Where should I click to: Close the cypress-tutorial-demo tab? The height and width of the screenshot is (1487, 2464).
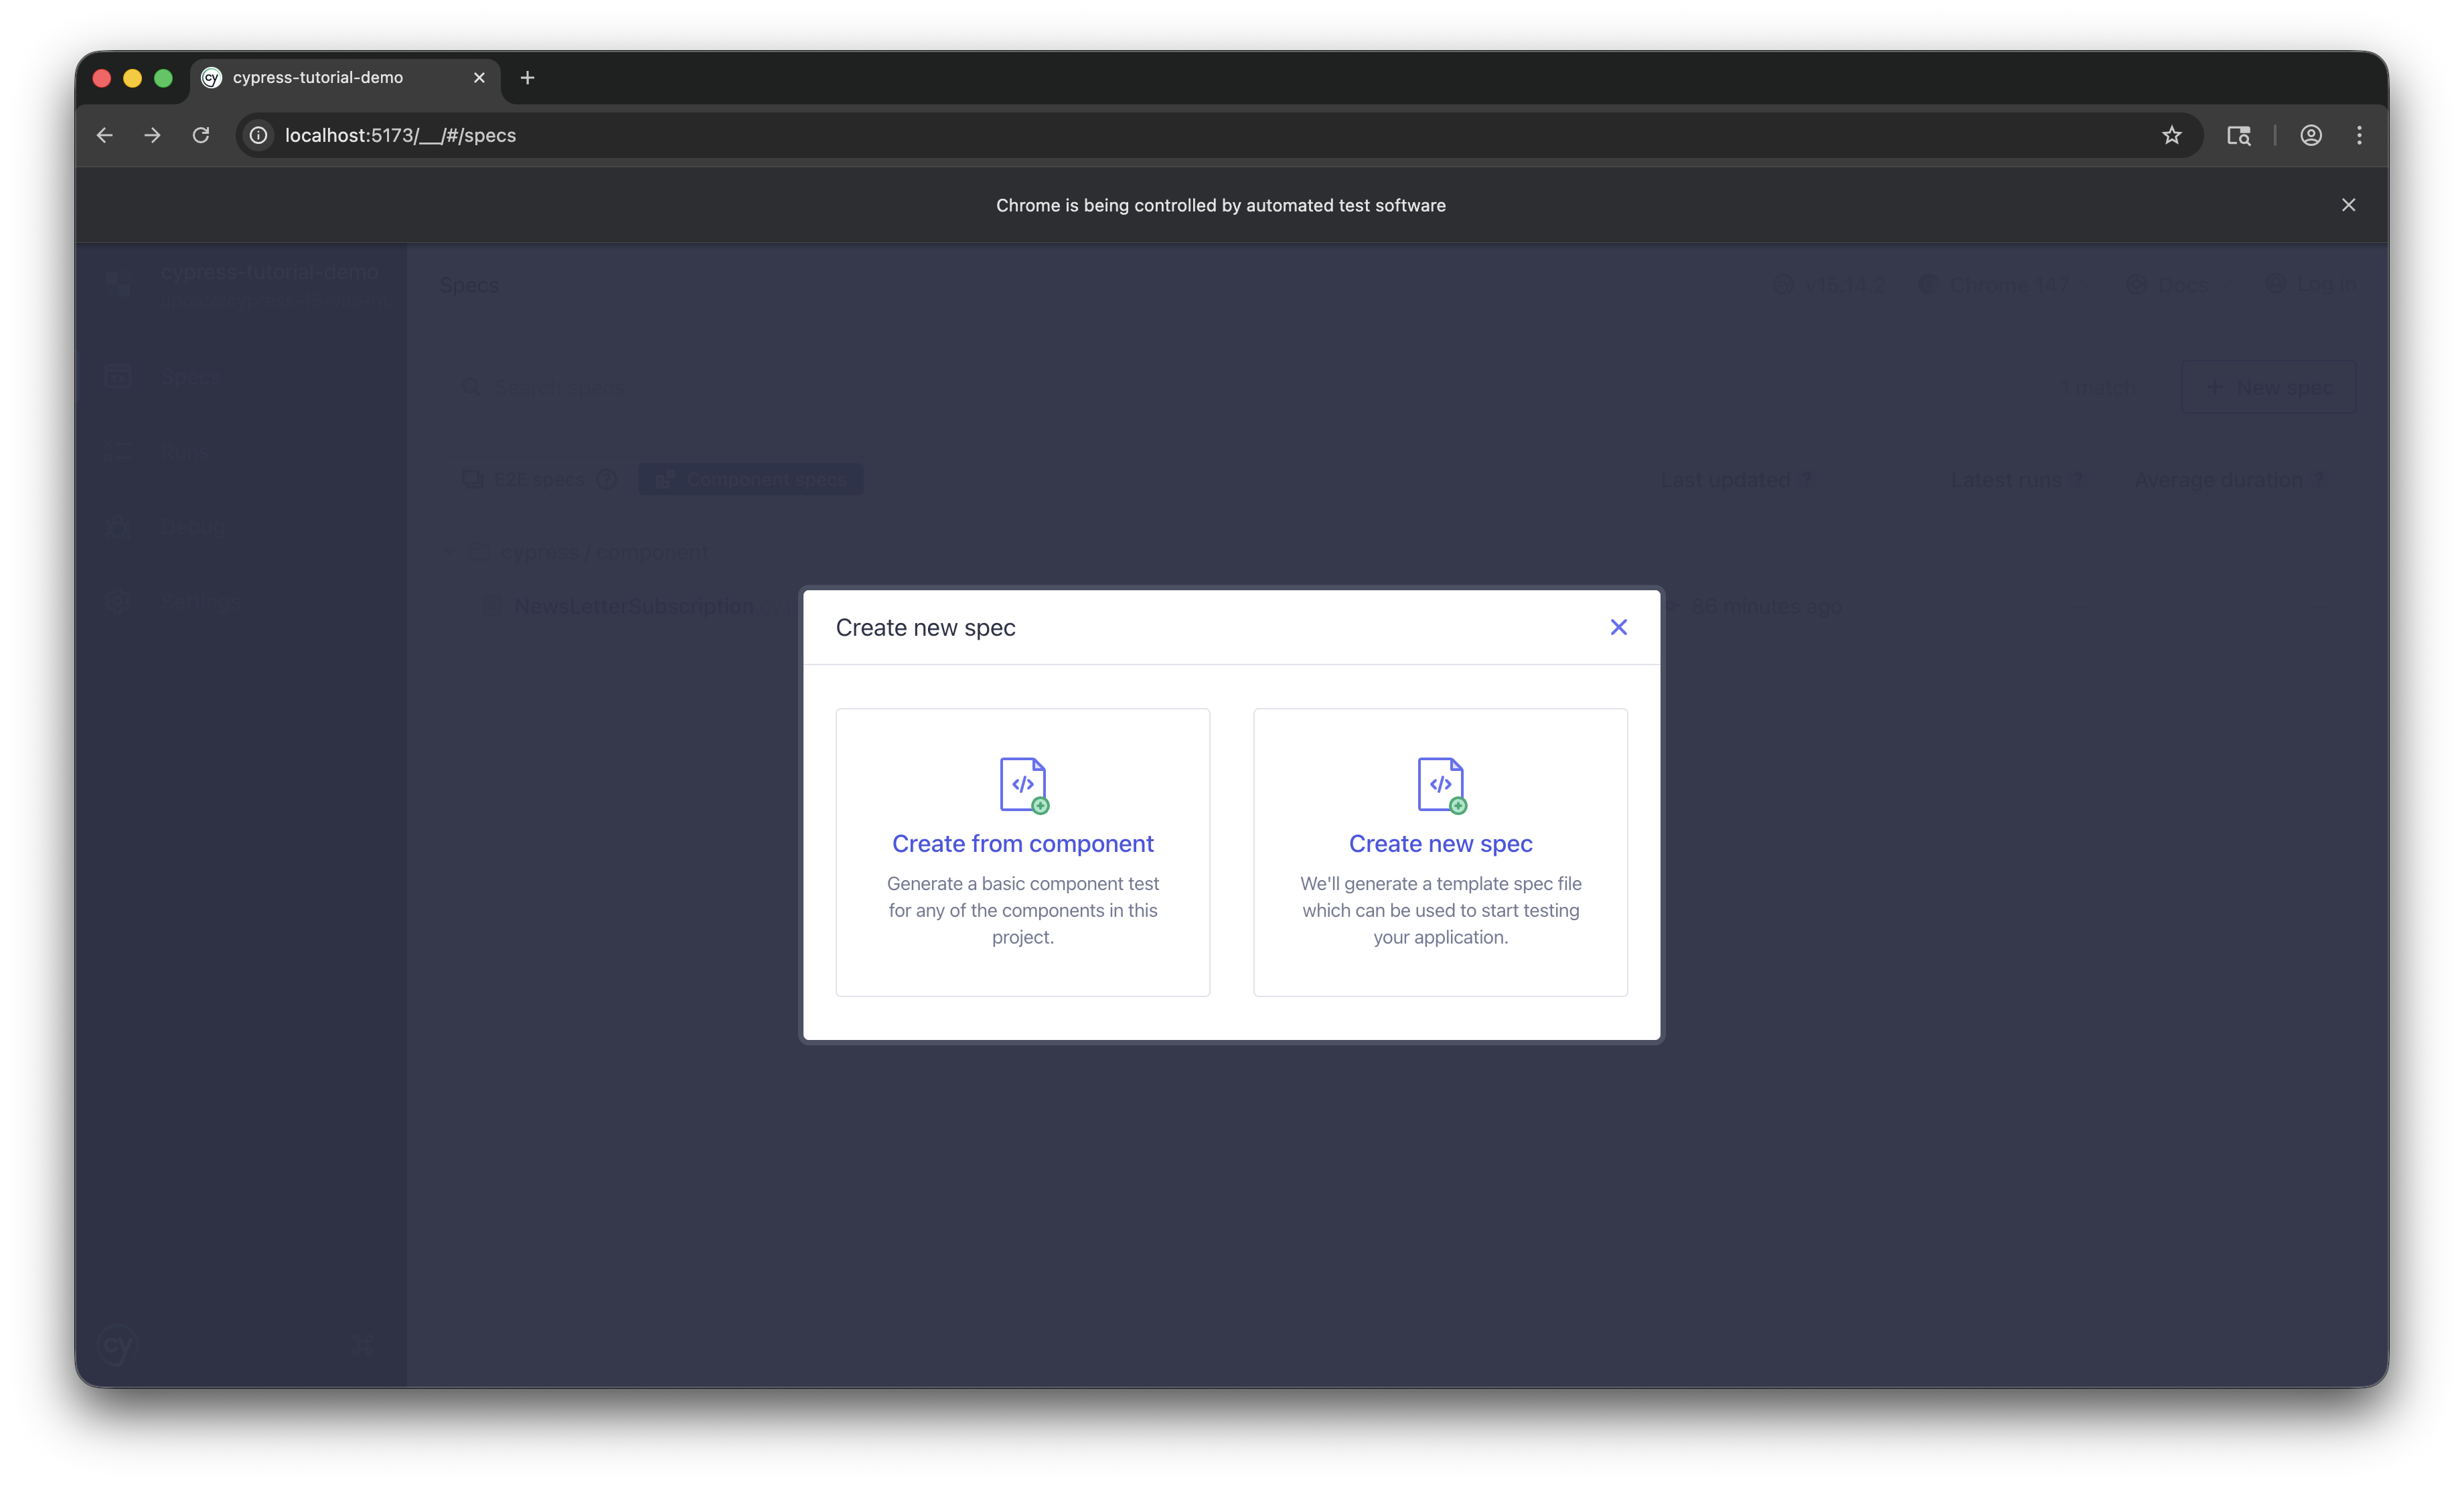(479, 77)
